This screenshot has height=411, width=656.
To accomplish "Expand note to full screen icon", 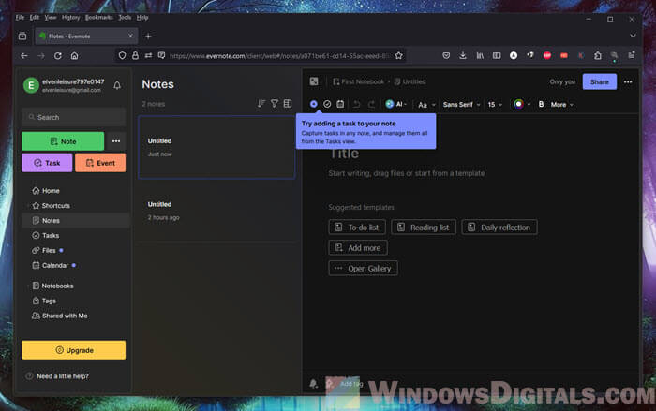I will 314,81.
